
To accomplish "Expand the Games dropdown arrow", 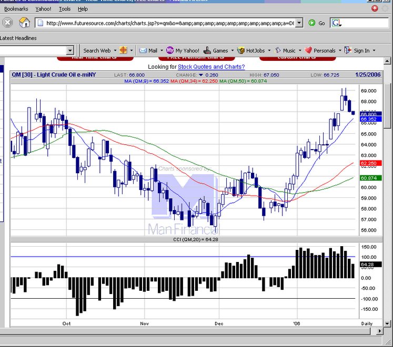I will [233, 50].
